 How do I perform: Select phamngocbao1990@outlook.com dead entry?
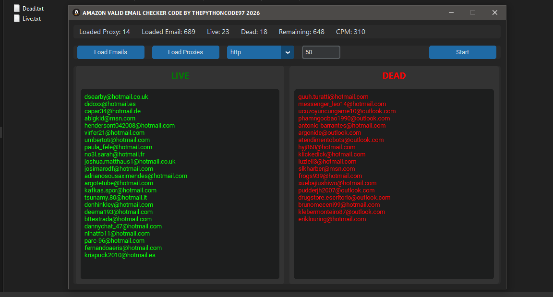click(344, 119)
